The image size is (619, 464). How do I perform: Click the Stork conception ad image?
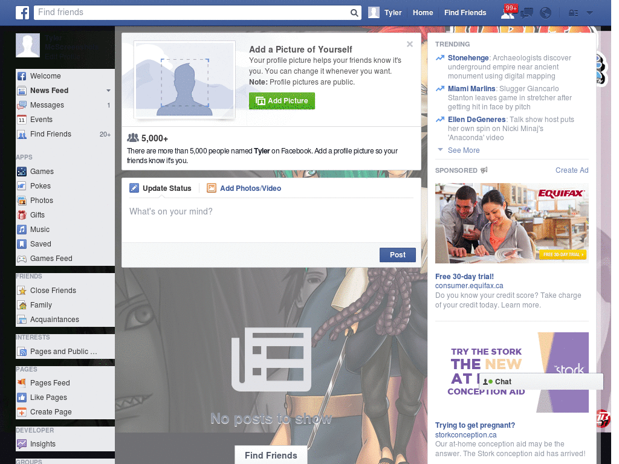tap(511, 372)
